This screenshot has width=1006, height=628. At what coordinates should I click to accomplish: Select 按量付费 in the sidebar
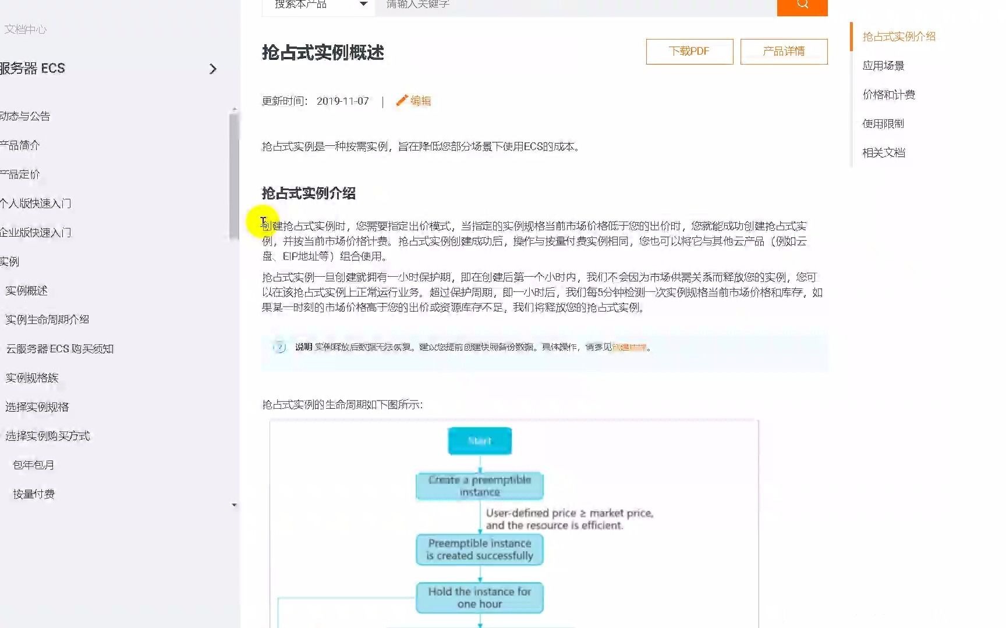click(x=33, y=494)
